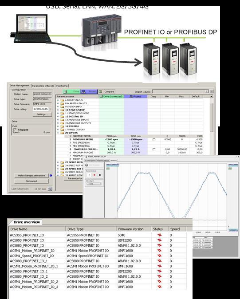Click the refresh icon beside Last full refresh
Viewport: 240px width, 299px height.
tap(50, 189)
